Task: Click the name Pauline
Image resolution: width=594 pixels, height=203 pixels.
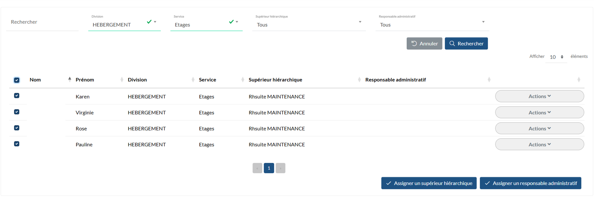Action: [84, 144]
